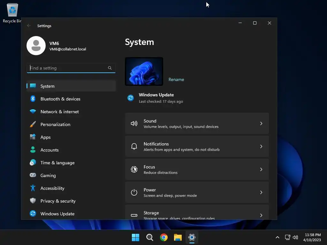Expand the Power settings chevron
Screen dimensions: 327x245
point(261,192)
